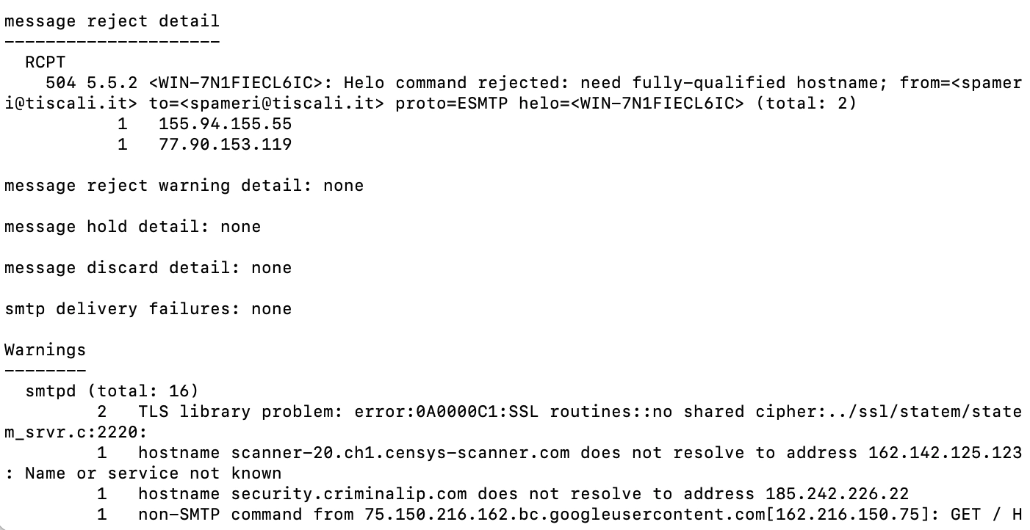Click the "message discard detail: none" line
The width and height of the screenshot is (1030, 530).
[x=148, y=268]
